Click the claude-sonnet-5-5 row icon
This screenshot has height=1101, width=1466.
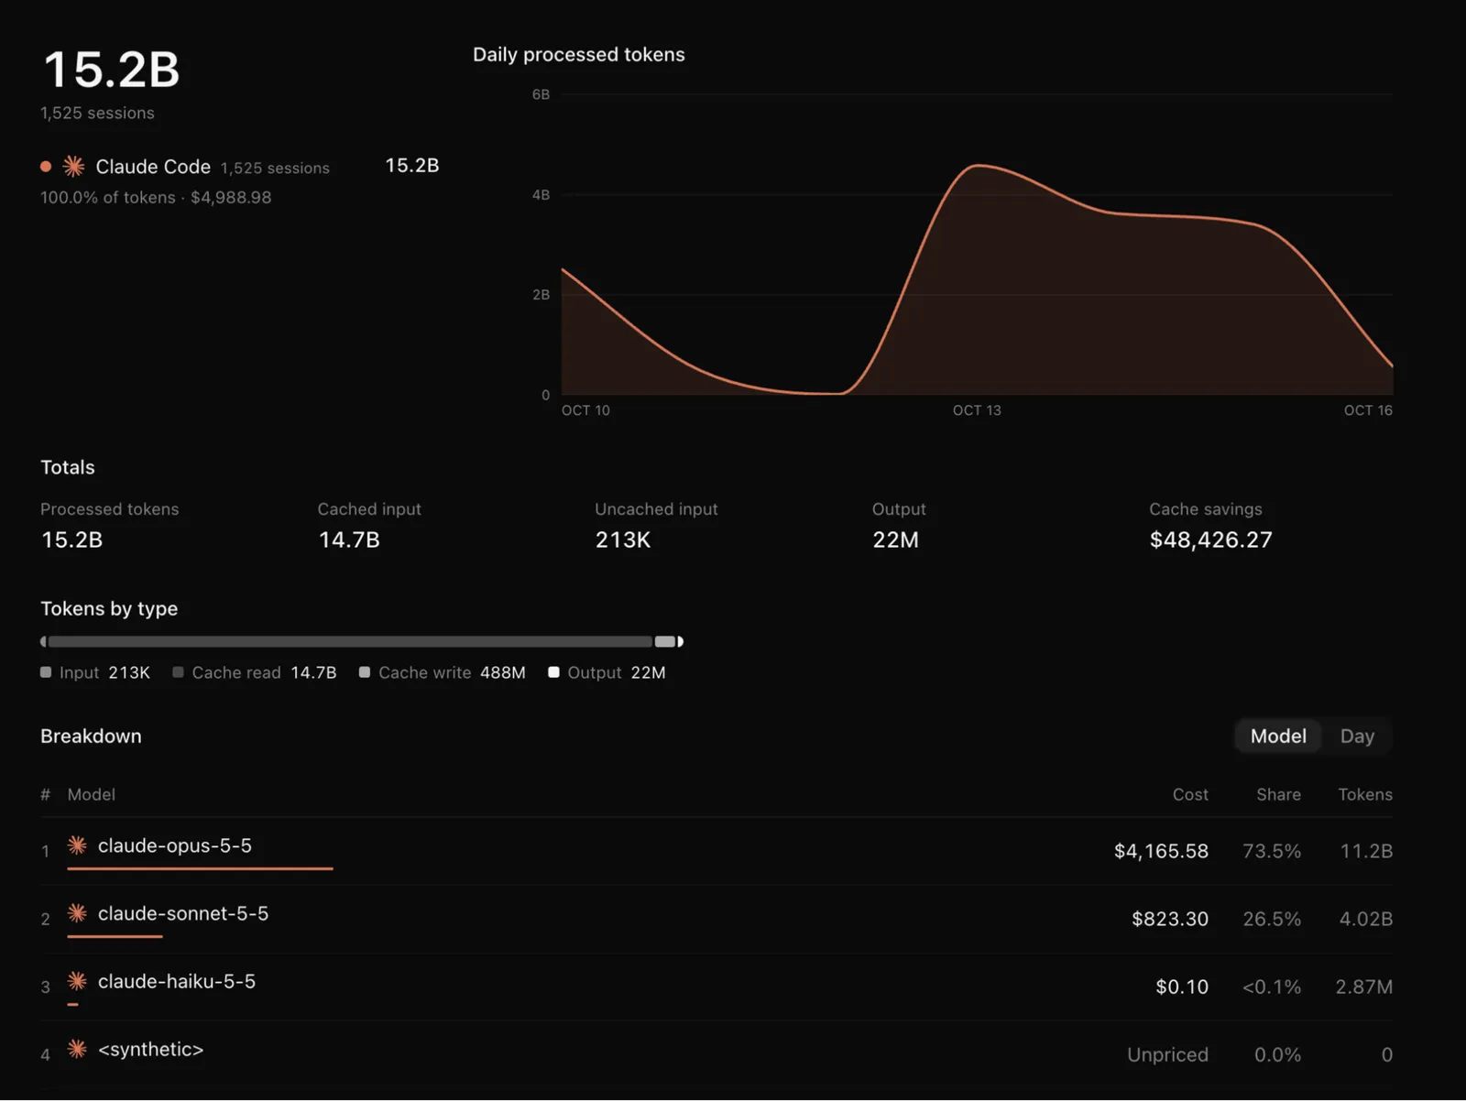point(77,912)
